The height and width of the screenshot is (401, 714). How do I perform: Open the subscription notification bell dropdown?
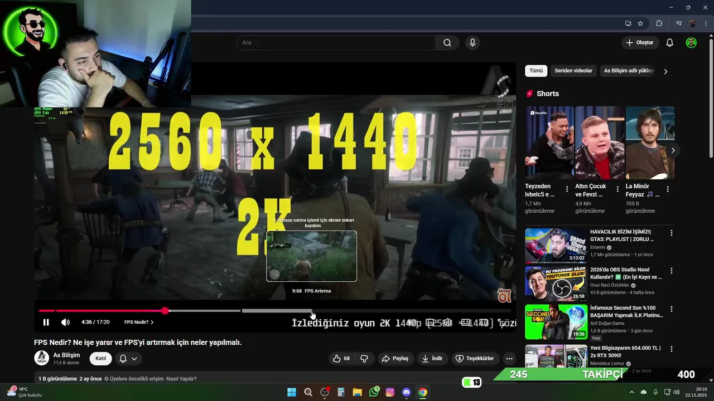(128, 359)
